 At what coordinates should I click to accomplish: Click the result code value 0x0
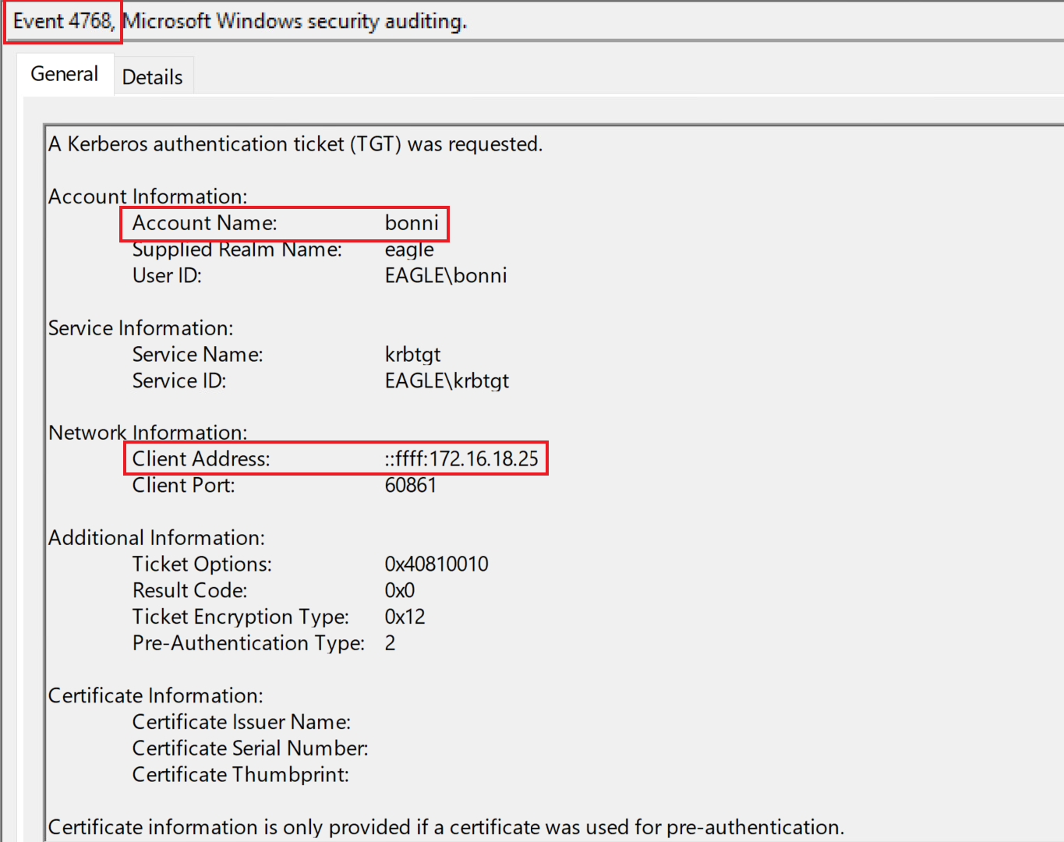(x=400, y=590)
